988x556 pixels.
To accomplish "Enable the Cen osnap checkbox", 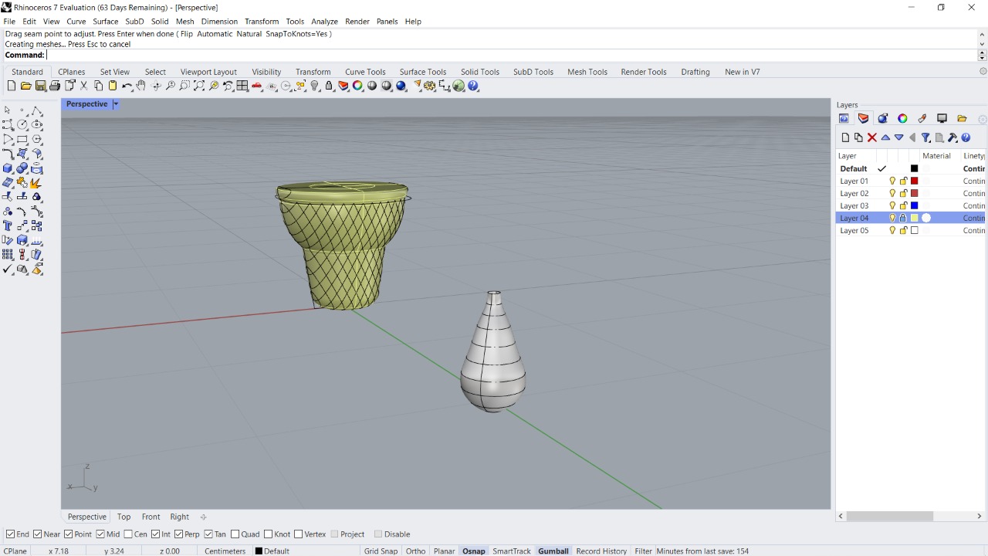I will [128, 534].
